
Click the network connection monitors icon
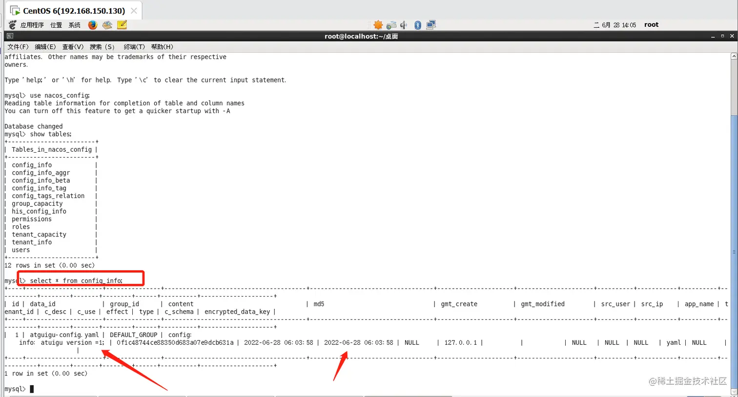click(431, 25)
